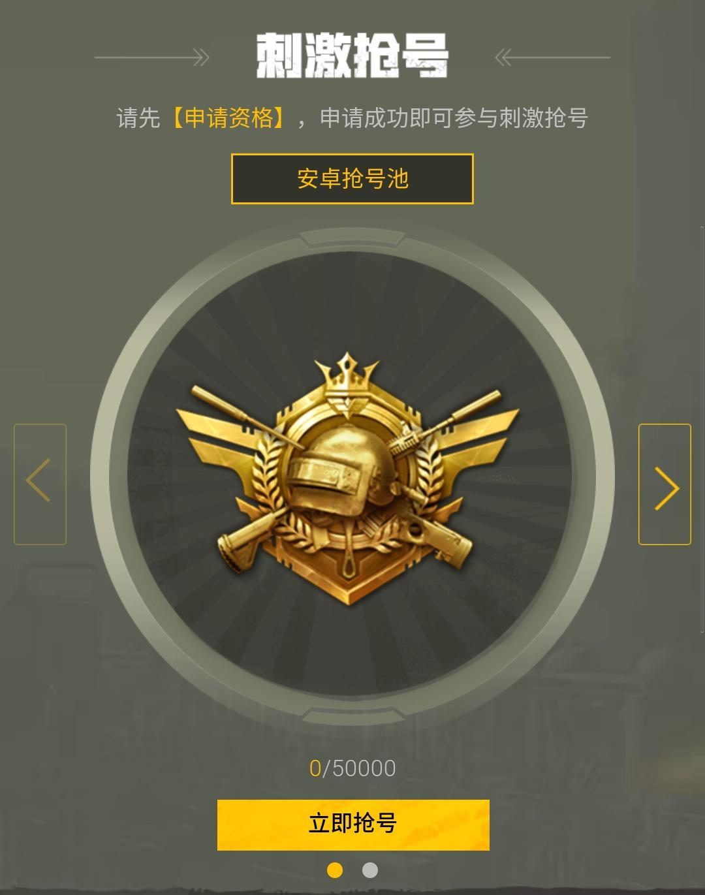Go to the previous badge with left arrow
The height and width of the screenshot is (895, 705).
40,484
